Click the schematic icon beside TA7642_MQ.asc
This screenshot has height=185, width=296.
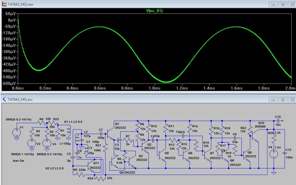point(4,99)
